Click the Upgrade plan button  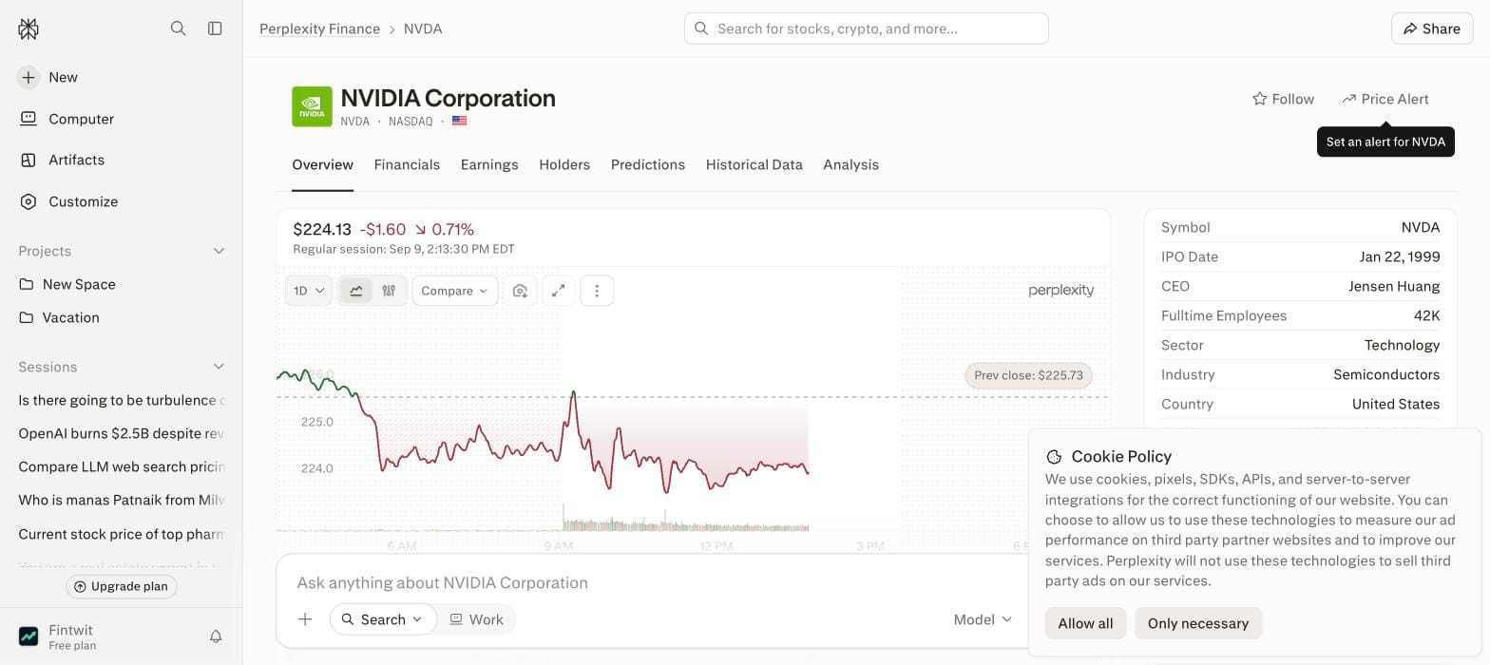pyautogui.click(x=121, y=586)
